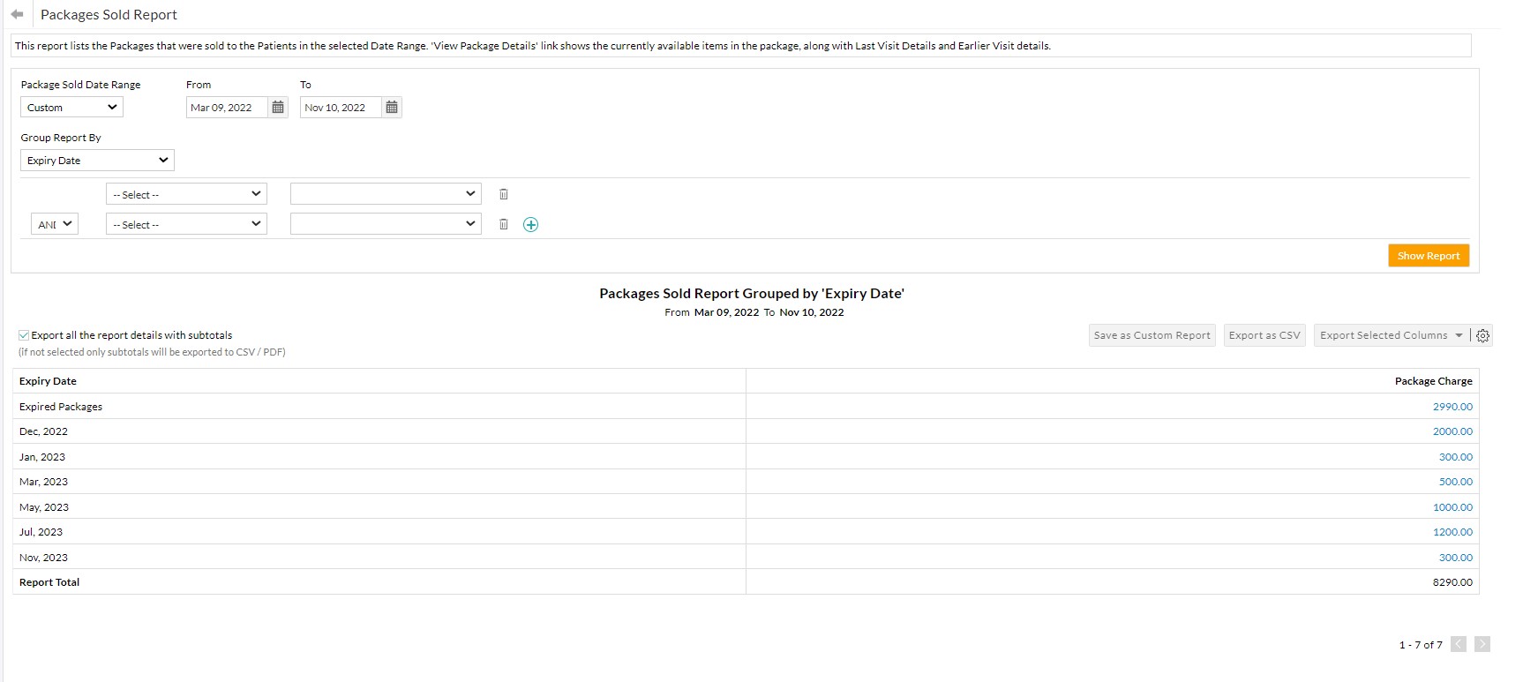
Task: Open the AND condition operator dropdown
Action: point(55,225)
